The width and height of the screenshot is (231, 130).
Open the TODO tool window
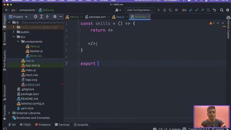click(x=25, y=125)
